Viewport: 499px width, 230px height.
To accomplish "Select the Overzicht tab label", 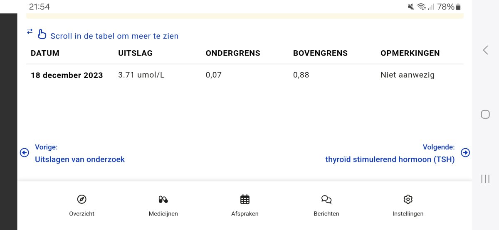I will 82,214.
